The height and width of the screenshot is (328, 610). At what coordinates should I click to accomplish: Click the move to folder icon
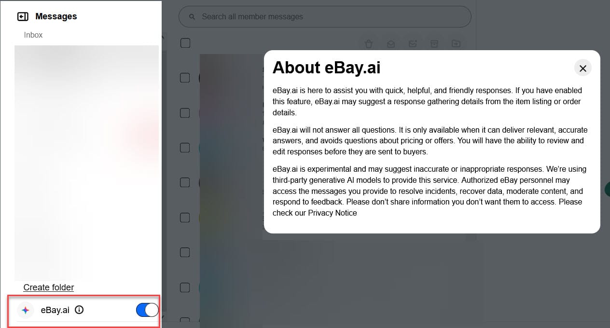tap(456, 44)
